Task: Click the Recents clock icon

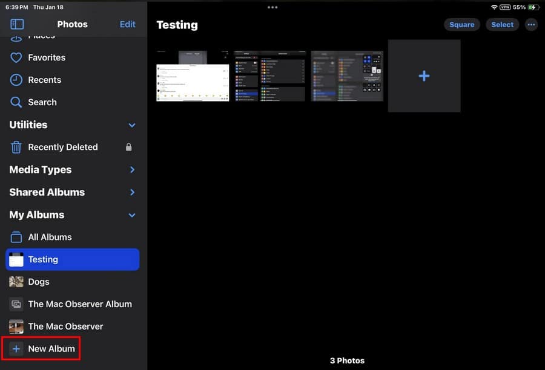Action: coord(16,80)
